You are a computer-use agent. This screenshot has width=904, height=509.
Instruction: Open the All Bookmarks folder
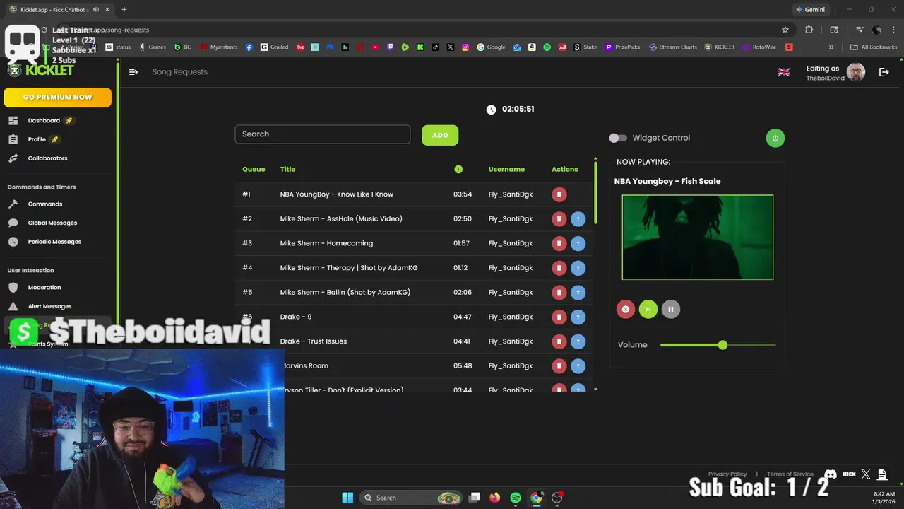(874, 47)
